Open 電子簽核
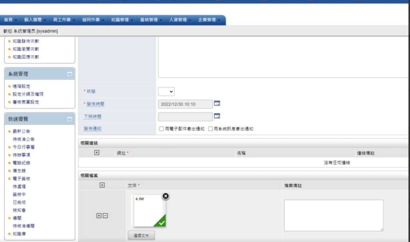 22,178
